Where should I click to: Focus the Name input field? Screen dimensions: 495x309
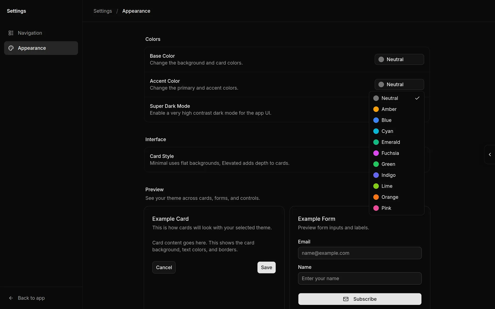tap(360, 279)
